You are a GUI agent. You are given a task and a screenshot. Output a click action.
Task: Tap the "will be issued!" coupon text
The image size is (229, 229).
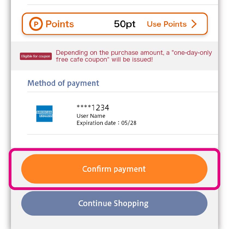coord(132,59)
